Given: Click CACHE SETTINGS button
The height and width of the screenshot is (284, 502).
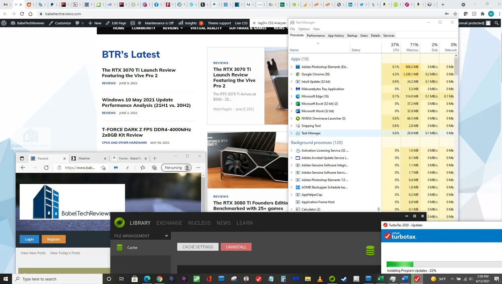Looking at the screenshot, I should pos(198,247).
